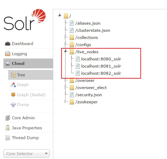Switch to Graph (Radial) label
This screenshot has width=167, height=159.
(x=31, y=95)
